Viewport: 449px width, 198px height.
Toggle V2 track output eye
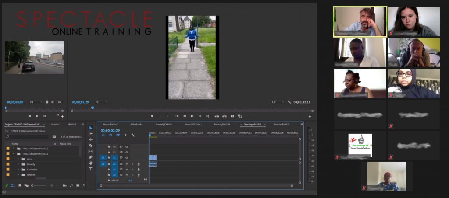[127, 152]
